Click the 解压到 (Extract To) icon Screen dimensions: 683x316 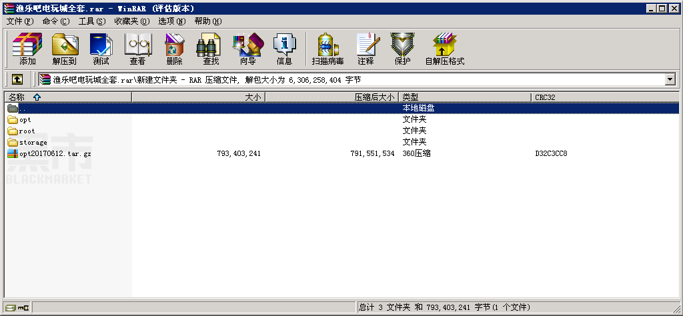click(x=65, y=49)
